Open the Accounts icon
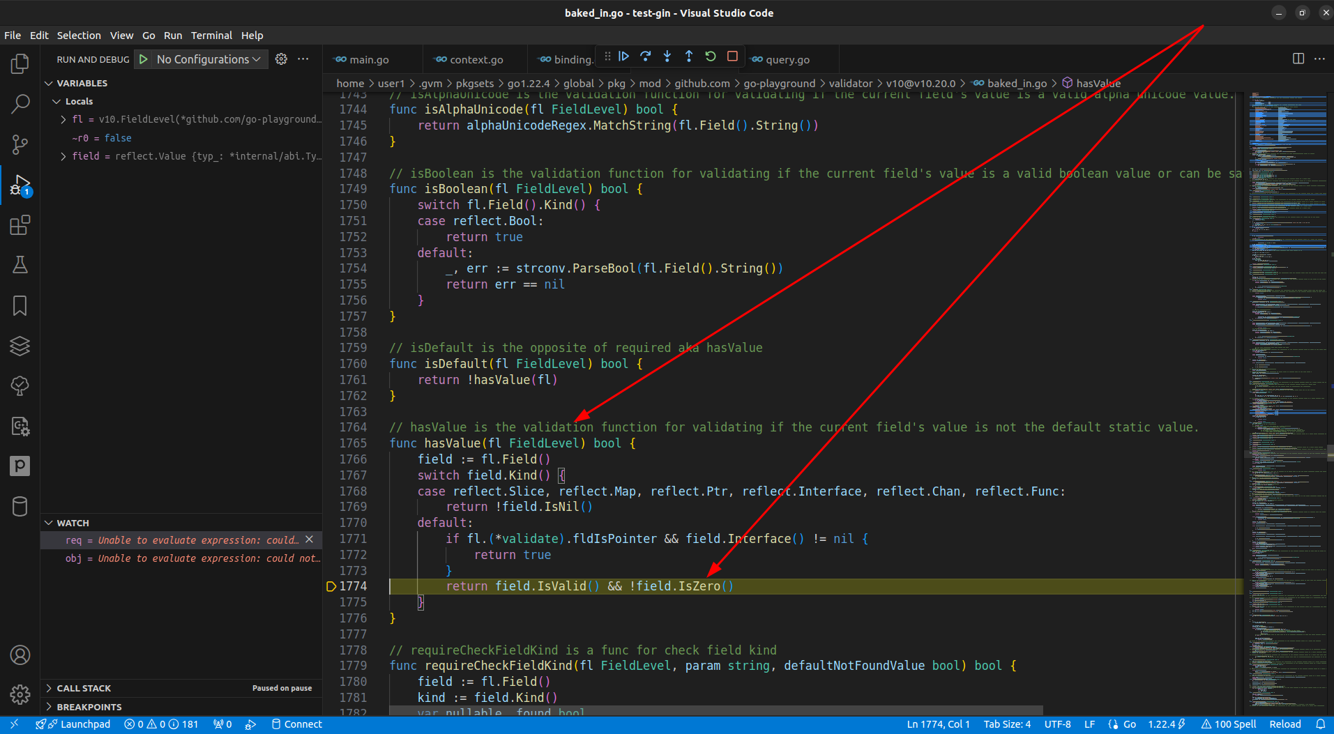 coord(20,655)
